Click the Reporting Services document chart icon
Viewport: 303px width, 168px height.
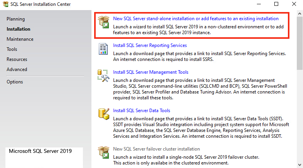[103, 49]
